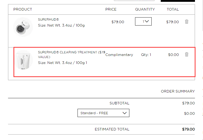The image size is (203, 140).
Task: Open the SUPERMUD quantity dropdown
Action: point(143,21)
